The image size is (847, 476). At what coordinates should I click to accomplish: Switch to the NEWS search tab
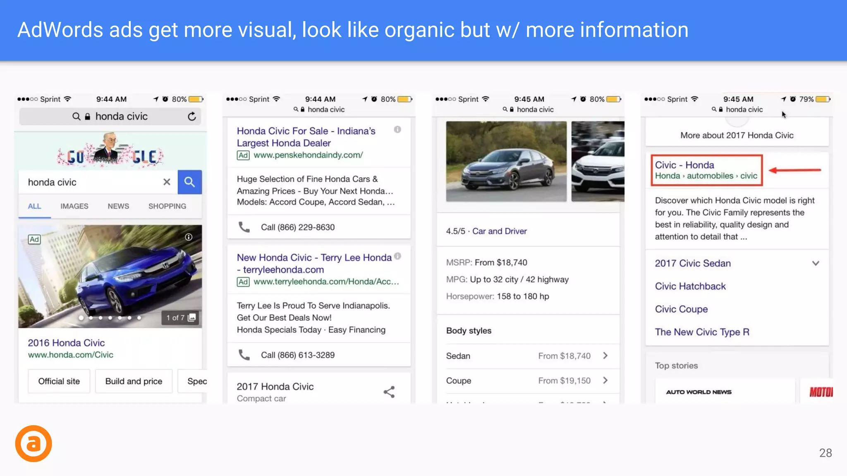118,206
